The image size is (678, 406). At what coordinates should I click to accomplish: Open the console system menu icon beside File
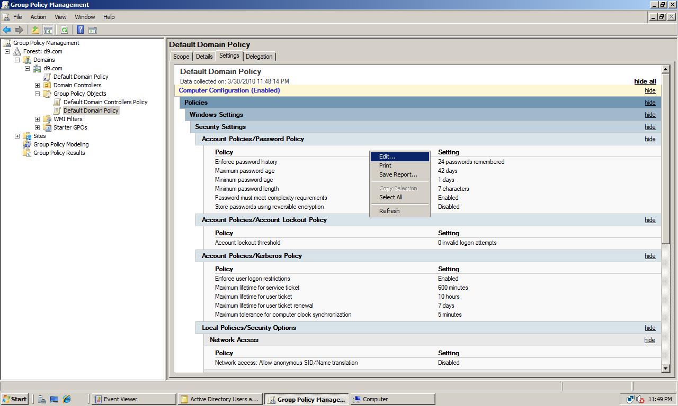point(5,17)
